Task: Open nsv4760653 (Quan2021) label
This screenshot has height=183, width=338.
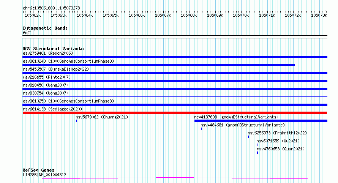Action: click(281, 149)
